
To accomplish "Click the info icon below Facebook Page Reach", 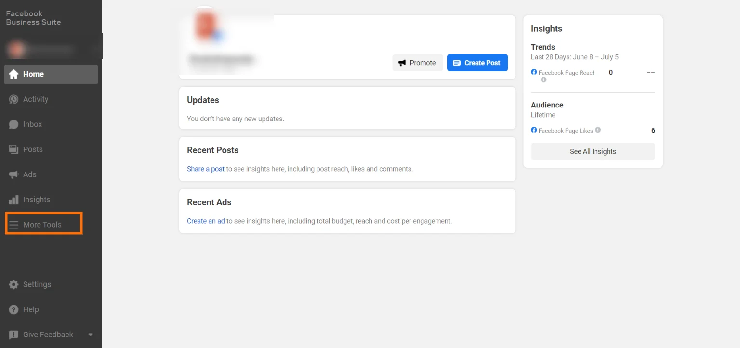I will click(543, 80).
